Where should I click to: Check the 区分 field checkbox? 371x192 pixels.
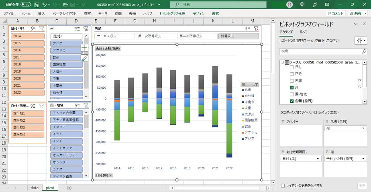click(292, 74)
